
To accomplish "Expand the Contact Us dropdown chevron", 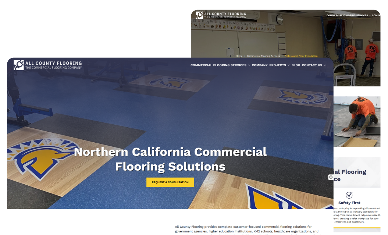I will 325,65.
